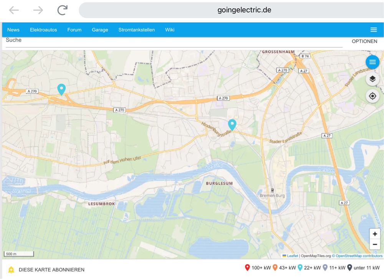Image resolution: width=384 pixels, height=279 pixels.
Task: Click the yellow bell subscription icon
Action: click(11, 269)
